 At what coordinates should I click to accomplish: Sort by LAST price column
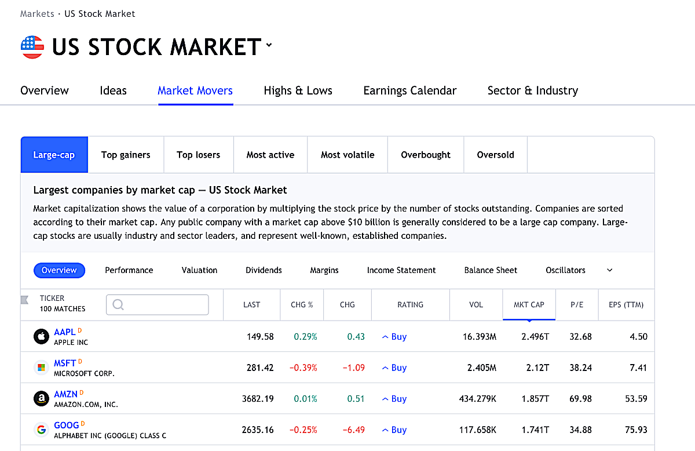(251, 304)
